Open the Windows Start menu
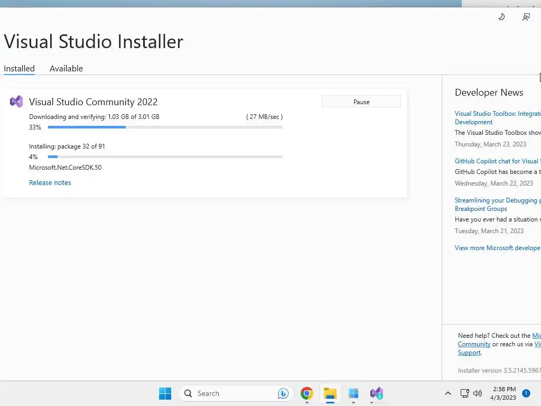Viewport: 541px width, 406px height. 165,393
